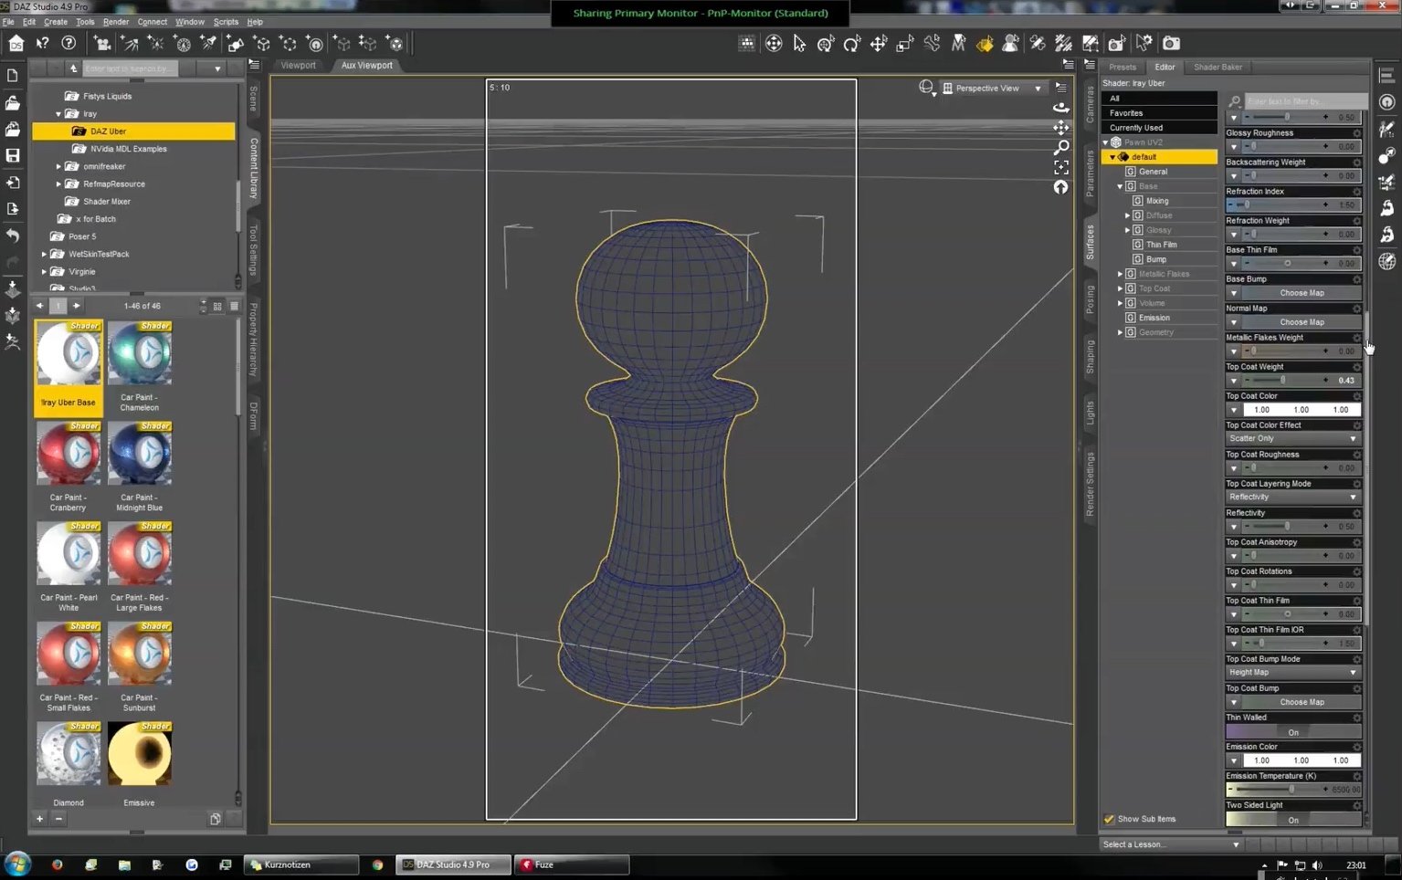Open the Scripts menu

click(x=226, y=22)
